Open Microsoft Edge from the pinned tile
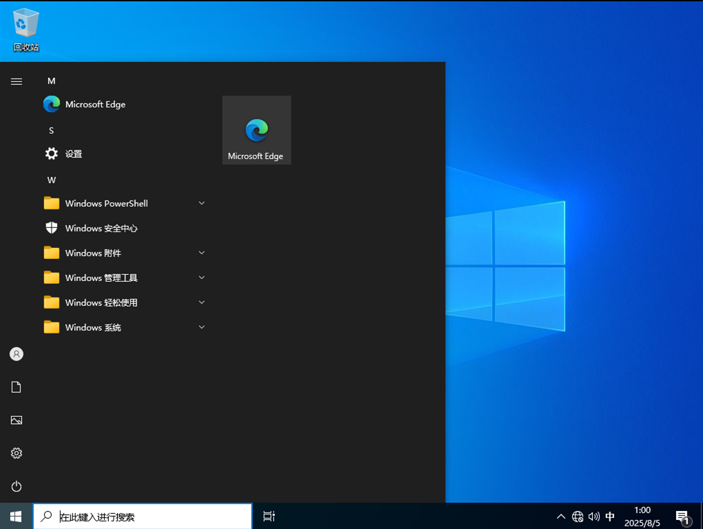This screenshot has height=529, width=703. (x=256, y=129)
